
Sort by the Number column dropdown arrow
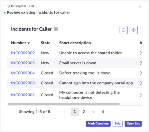29,43
